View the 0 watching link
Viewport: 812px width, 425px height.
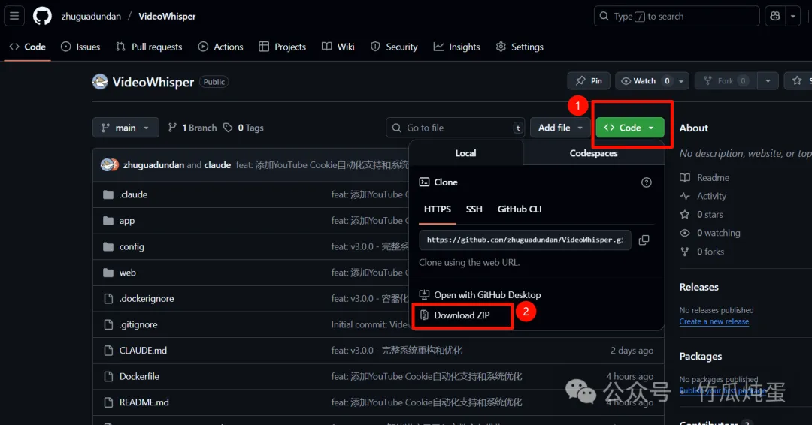point(710,234)
